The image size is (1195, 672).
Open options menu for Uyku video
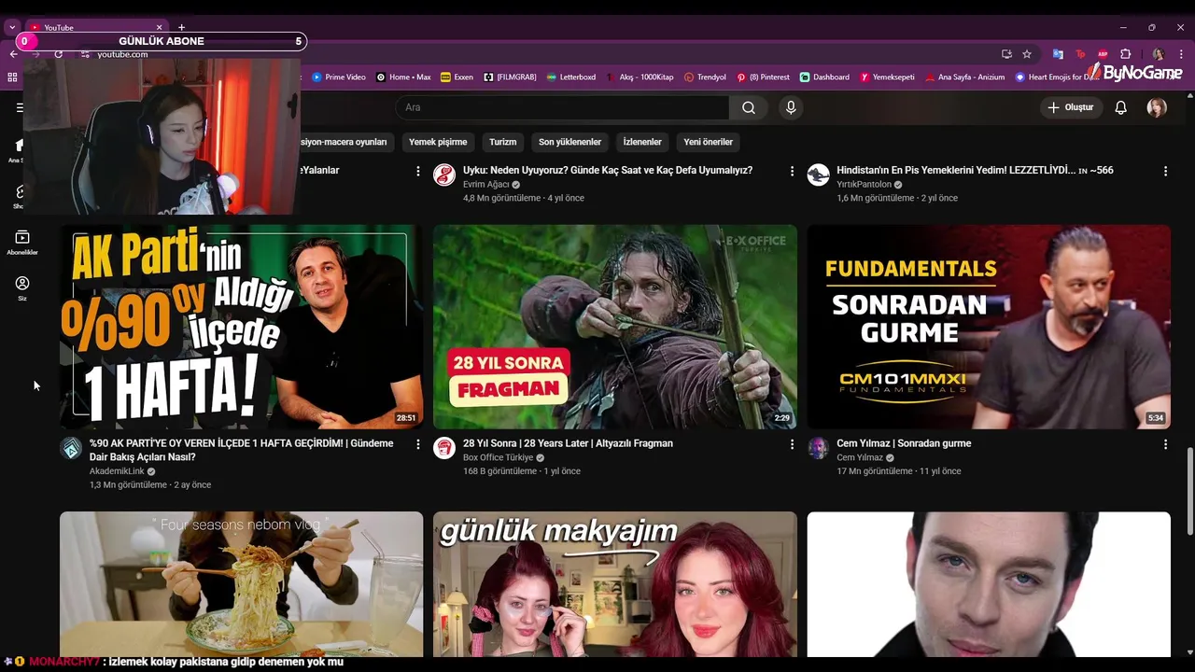pos(792,171)
